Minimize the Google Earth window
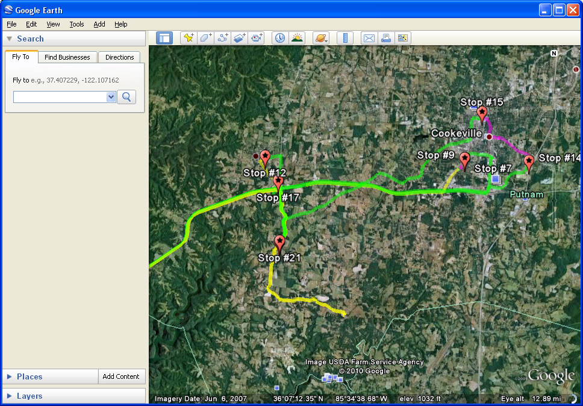Image resolution: width=583 pixels, height=406 pixels. pos(545,10)
